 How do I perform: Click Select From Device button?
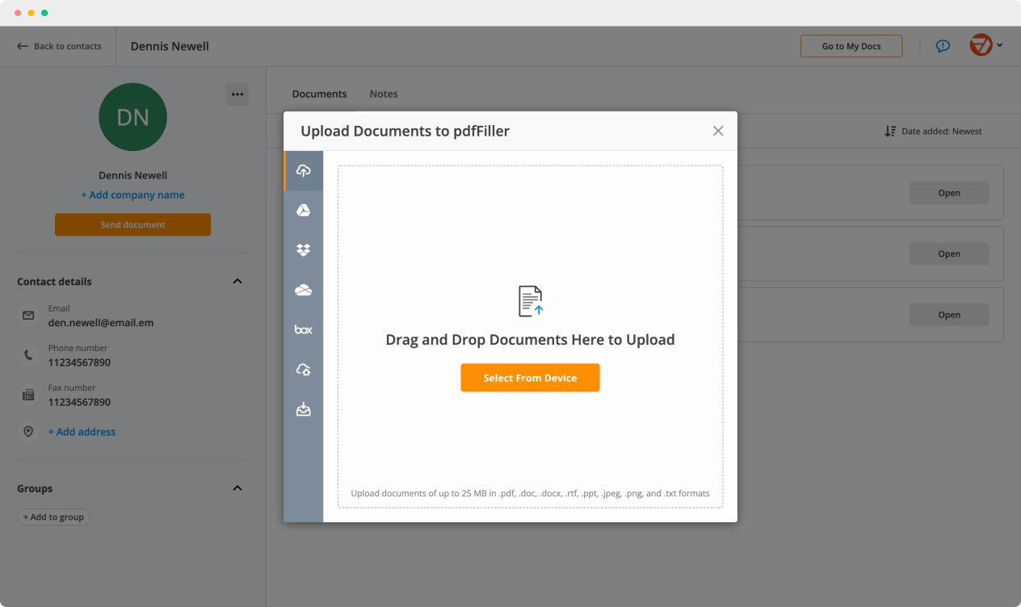530,378
